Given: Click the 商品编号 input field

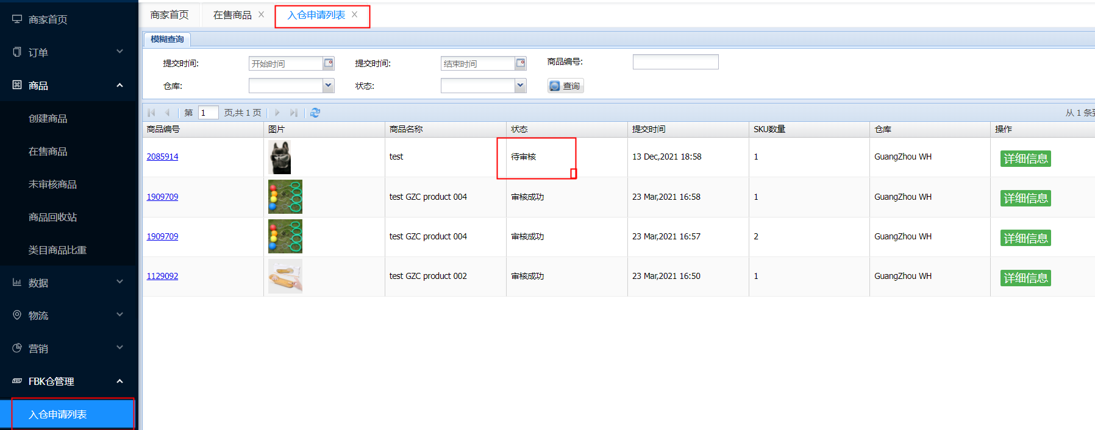Looking at the screenshot, I should pyautogui.click(x=675, y=62).
